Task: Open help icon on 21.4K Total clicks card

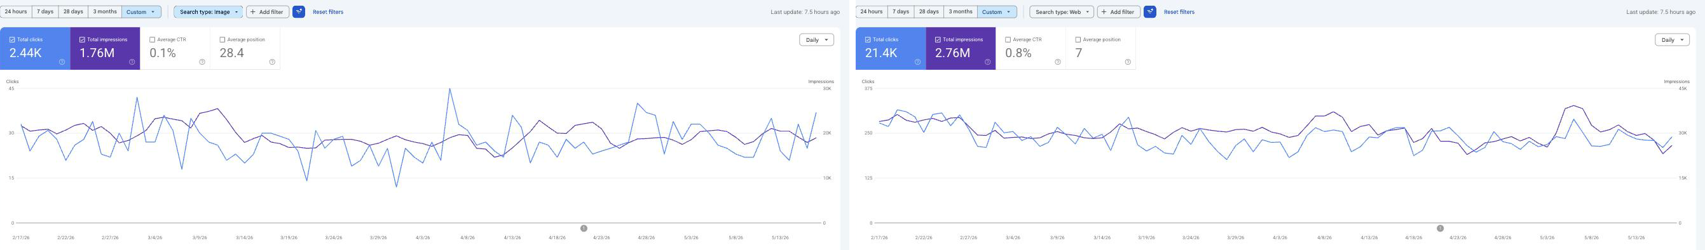Action: (917, 62)
